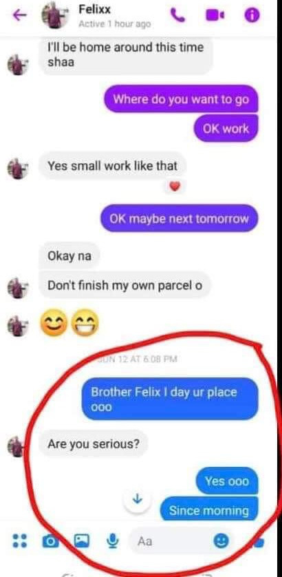Select the 'OK maybe next tomorrow' message
The image size is (282, 577).
180,218
